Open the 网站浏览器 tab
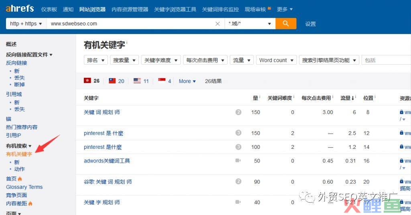 coord(93,10)
